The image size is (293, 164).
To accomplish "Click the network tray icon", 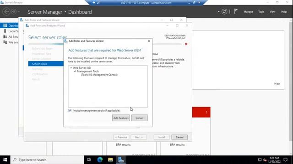I will coord(260,160).
